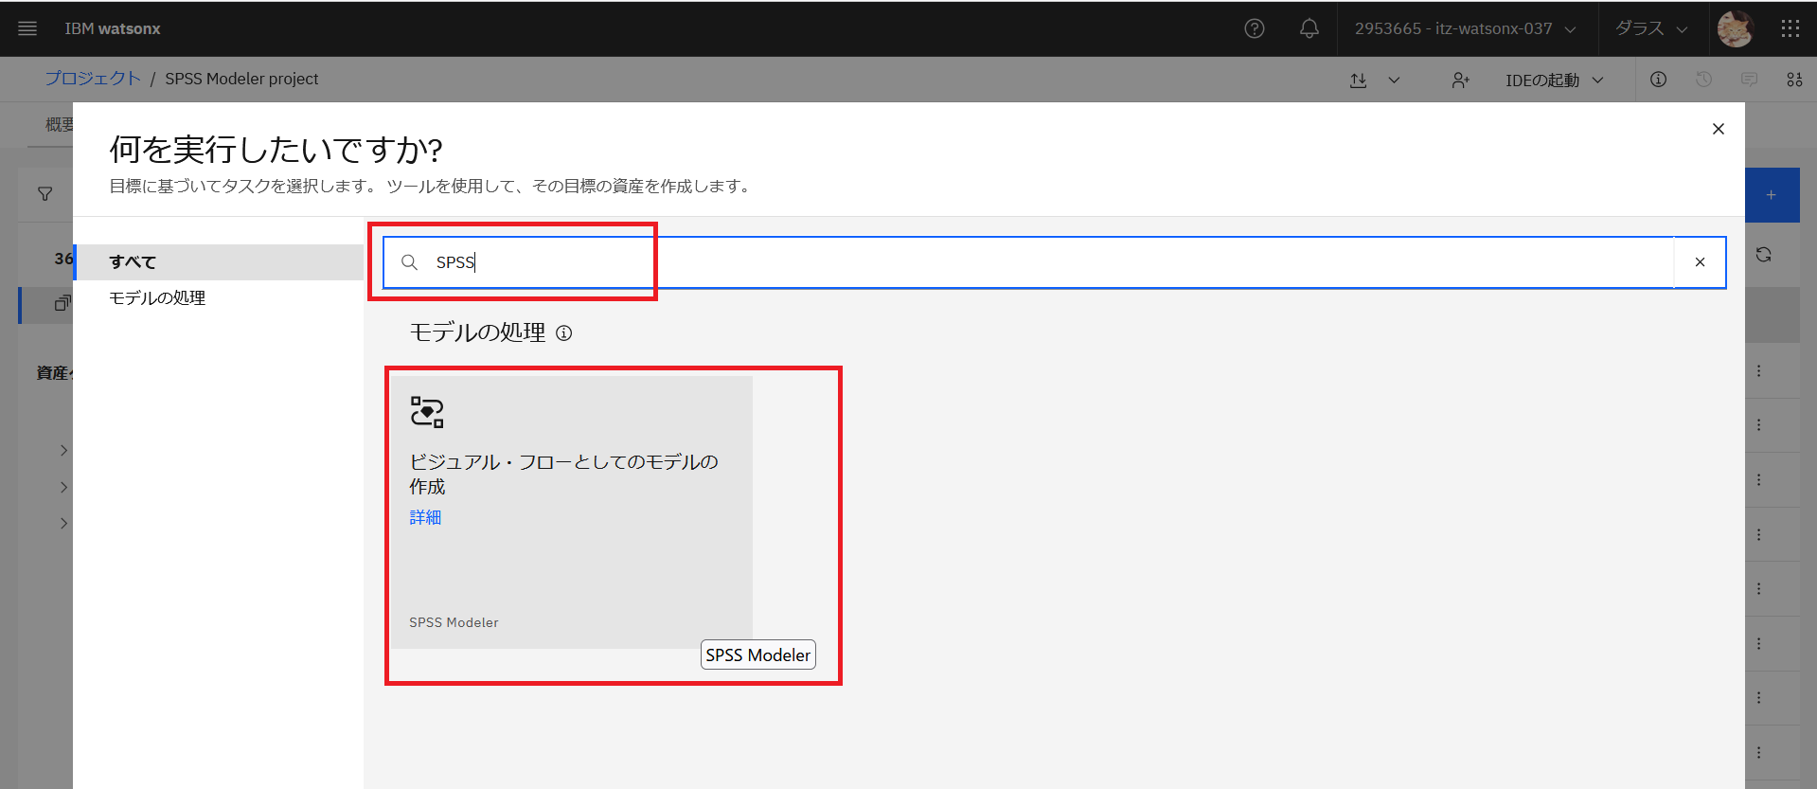Select the すべて category
This screenshot has height=789, width=1817.
(x=219, y=262)
